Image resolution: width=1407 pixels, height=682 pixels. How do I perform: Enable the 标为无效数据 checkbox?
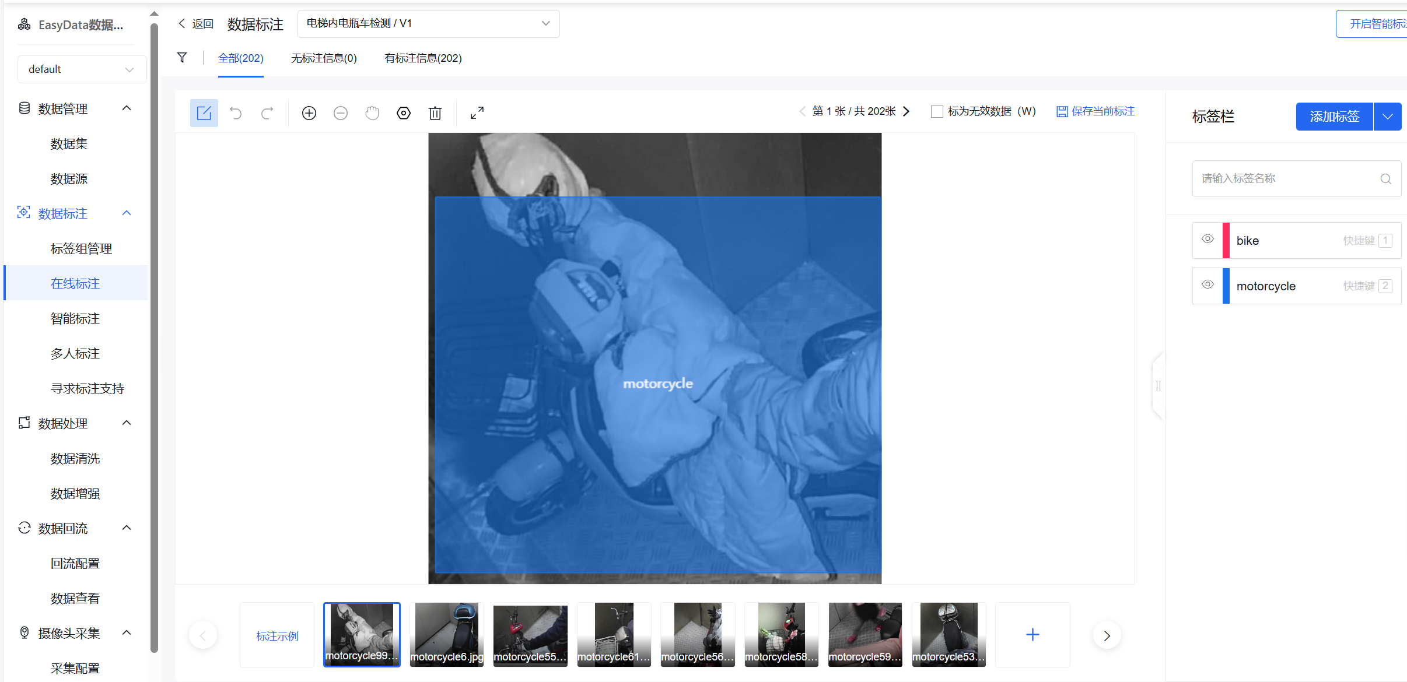(x=937, y=111)
